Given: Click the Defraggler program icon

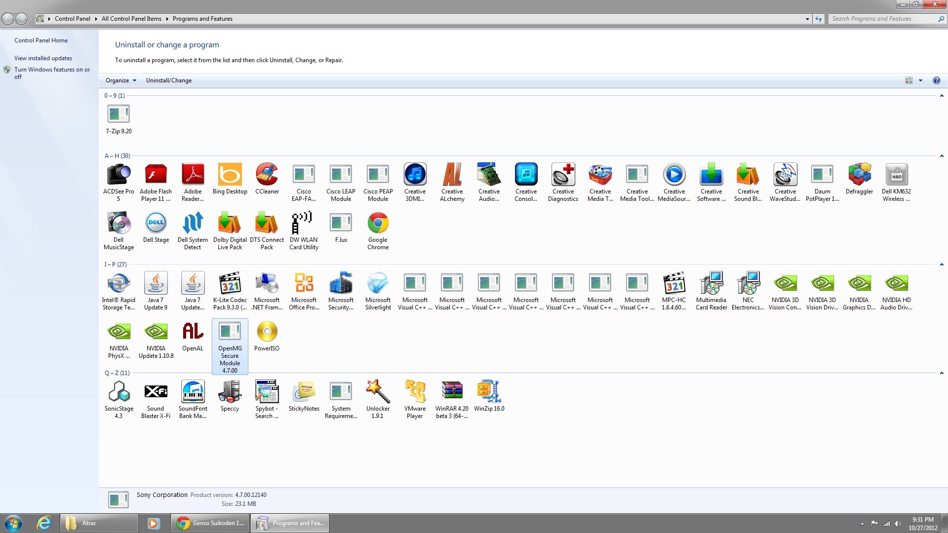Looking at the screenshot, I should [x=859, y=175].
